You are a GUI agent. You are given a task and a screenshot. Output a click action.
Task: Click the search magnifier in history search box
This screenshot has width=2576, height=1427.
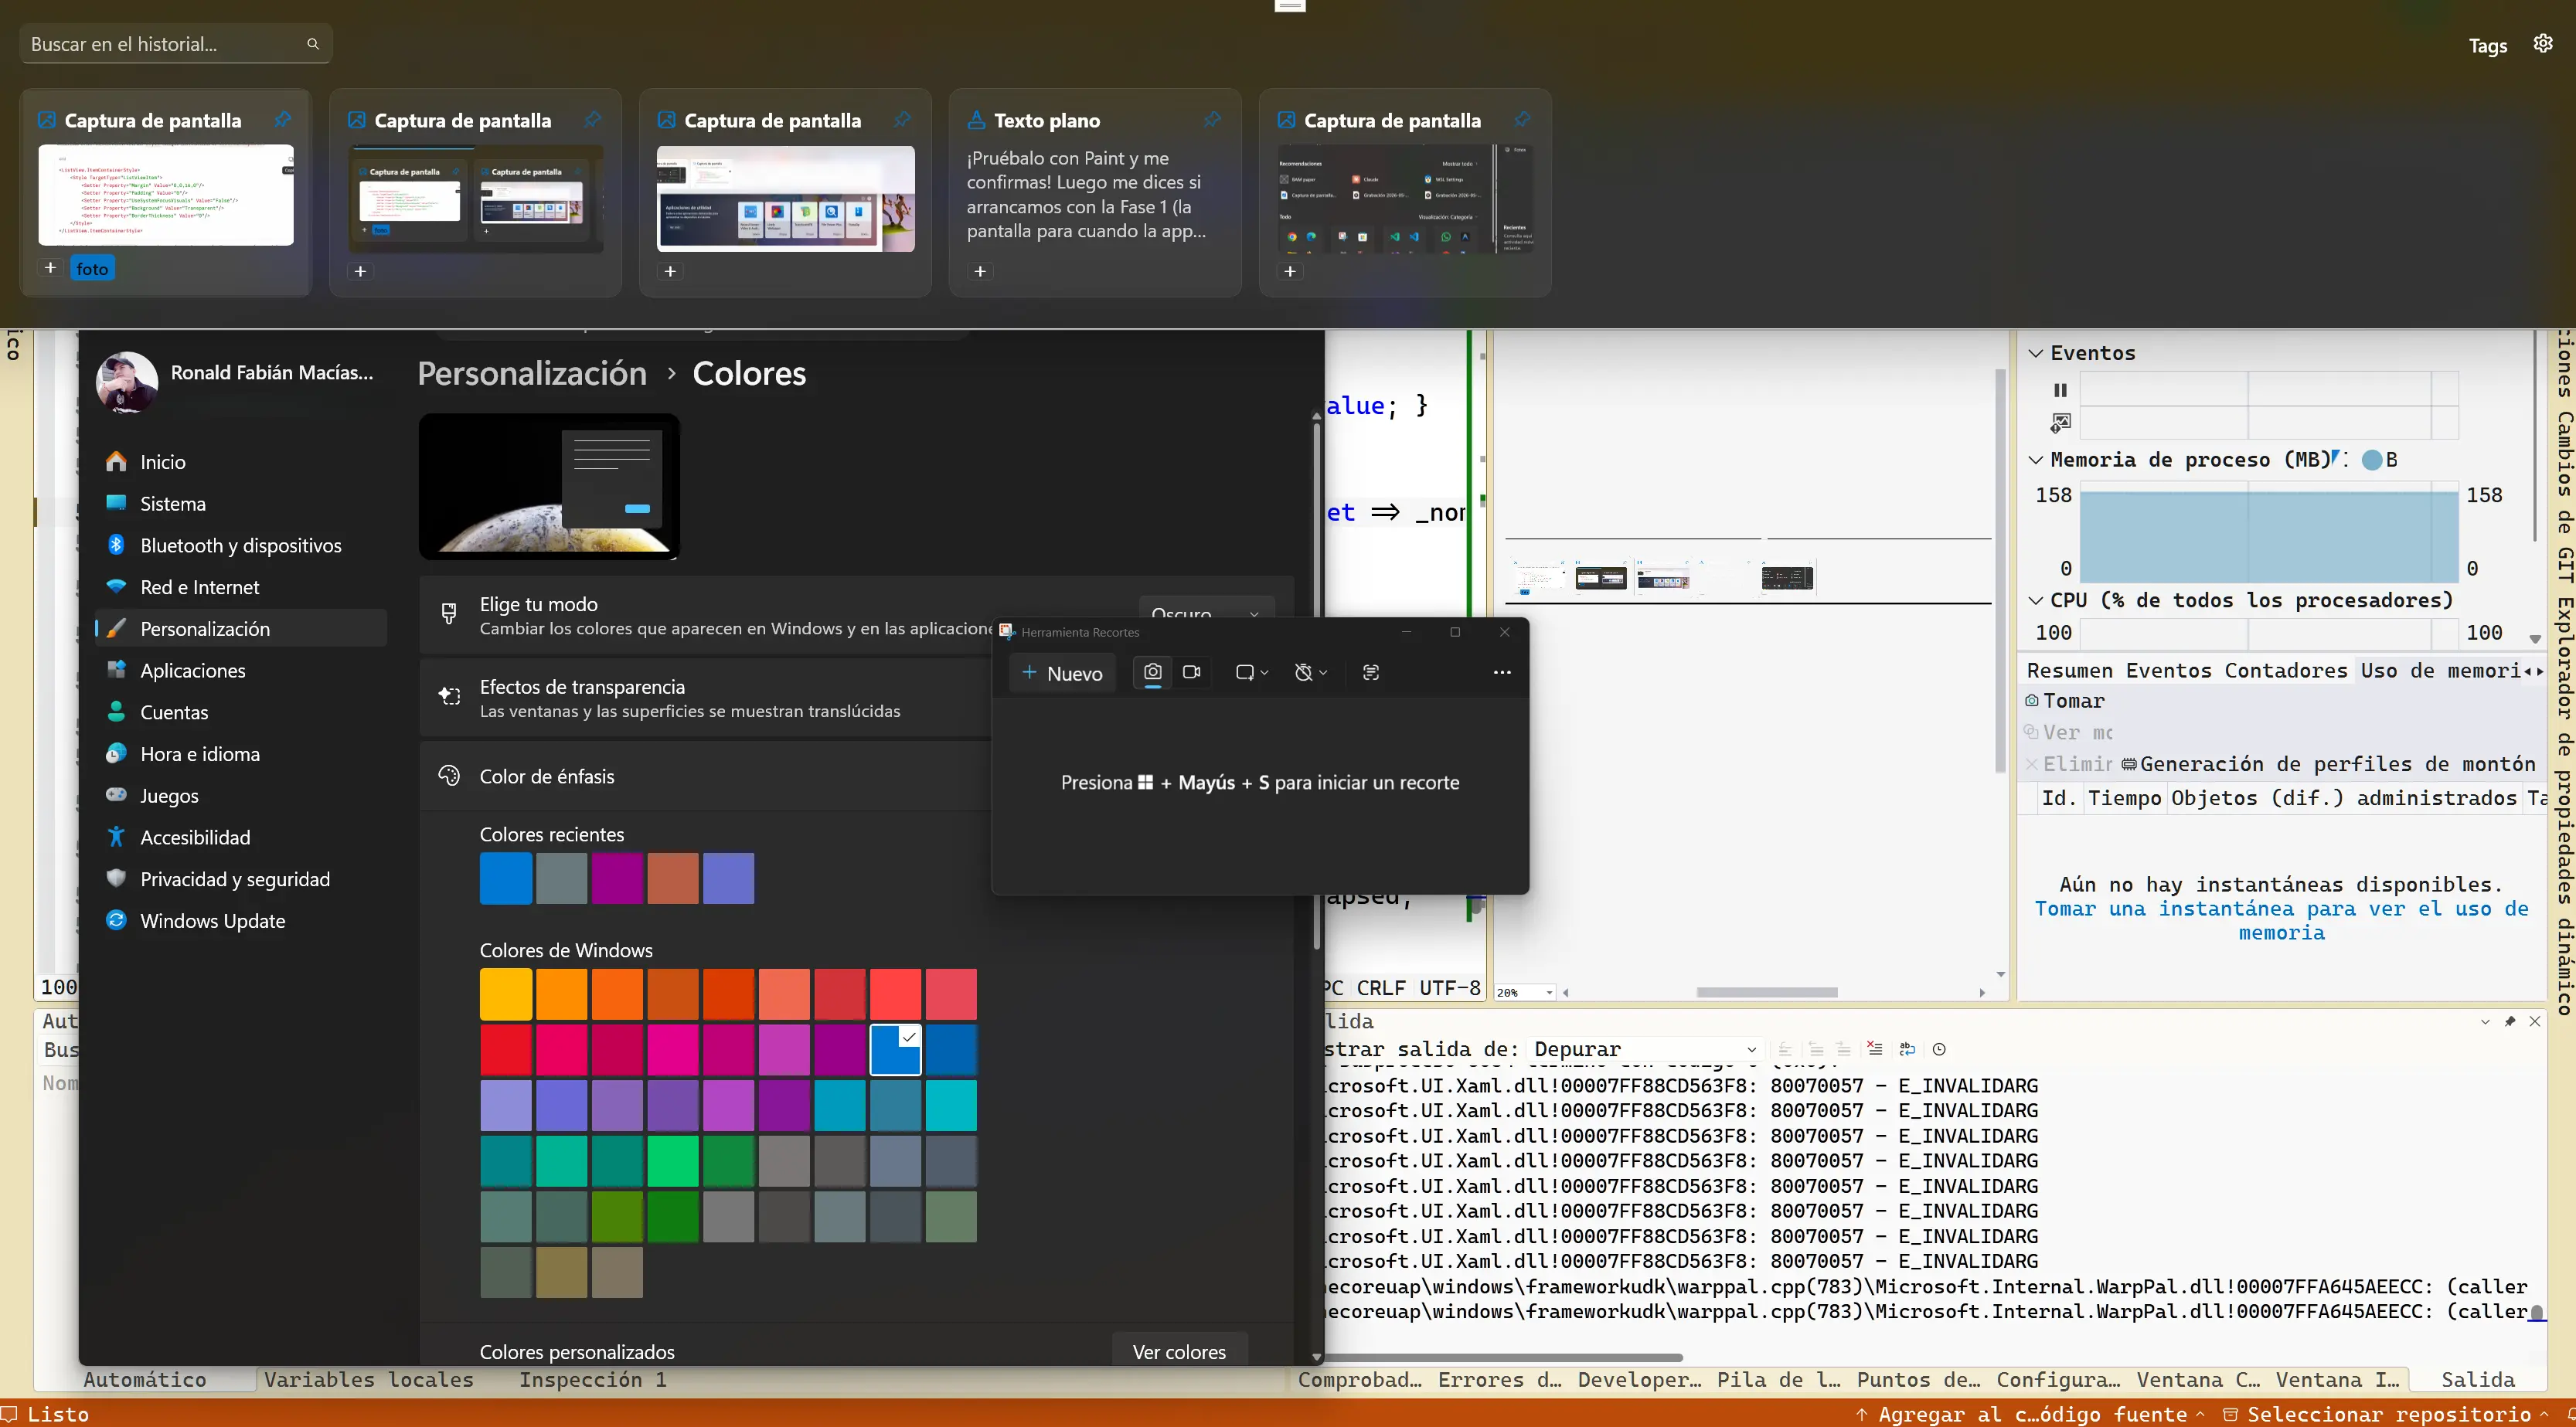tap(313, 44)
